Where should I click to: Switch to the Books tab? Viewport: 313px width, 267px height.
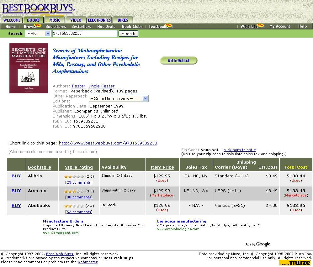[33, 20]
